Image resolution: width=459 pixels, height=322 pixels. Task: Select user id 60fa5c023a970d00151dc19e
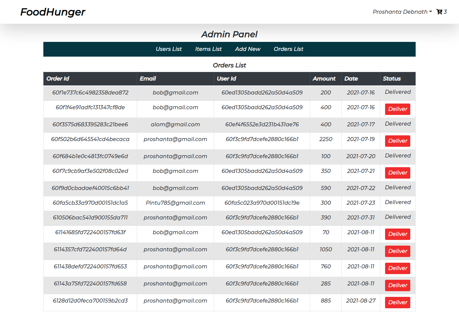(262, 203)
